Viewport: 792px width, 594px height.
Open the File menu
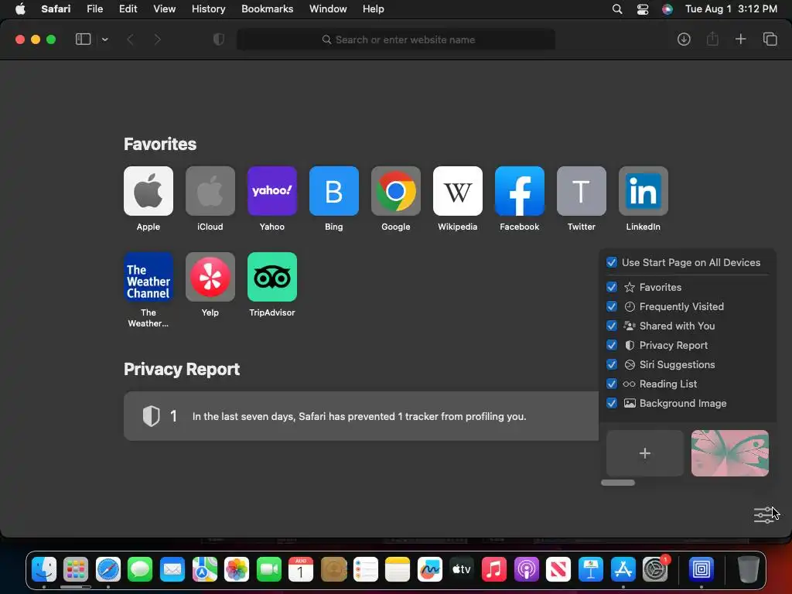click(x=94, y=9)
